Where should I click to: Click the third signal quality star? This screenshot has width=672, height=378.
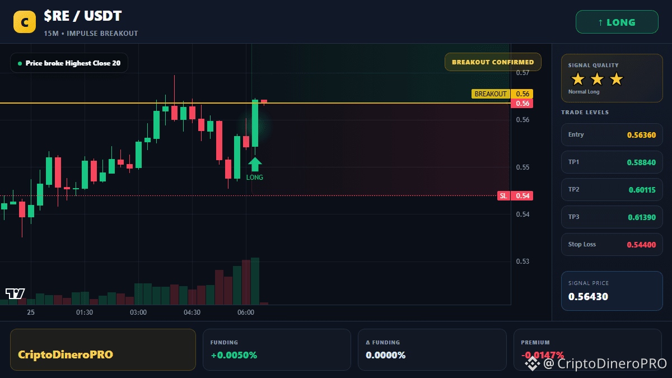coord(616,79)
